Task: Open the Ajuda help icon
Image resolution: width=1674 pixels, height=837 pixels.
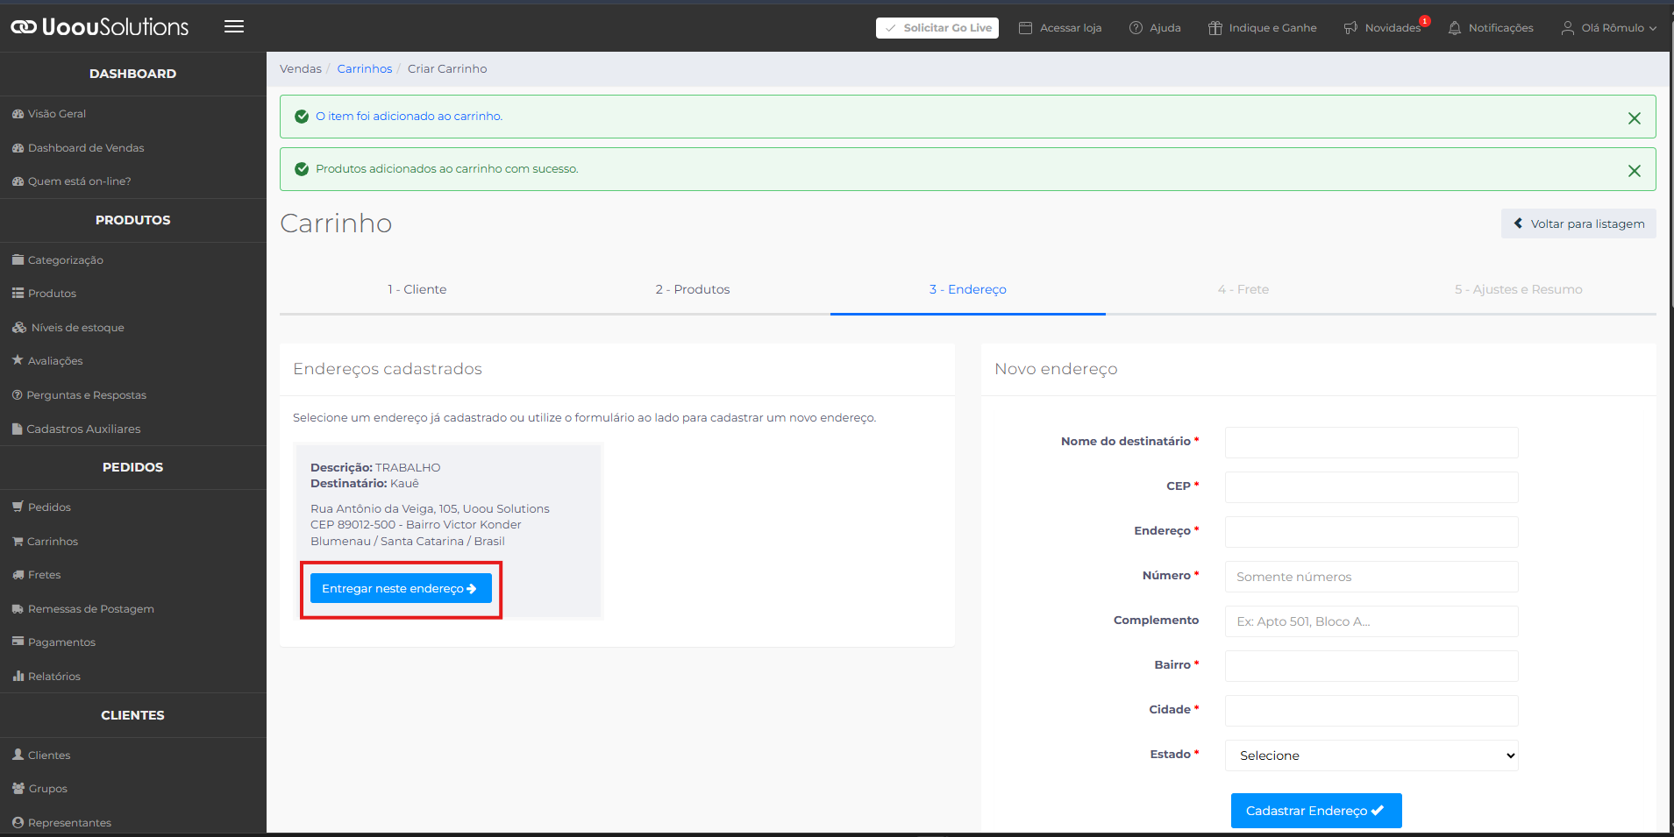Action: coord(1136,28)
